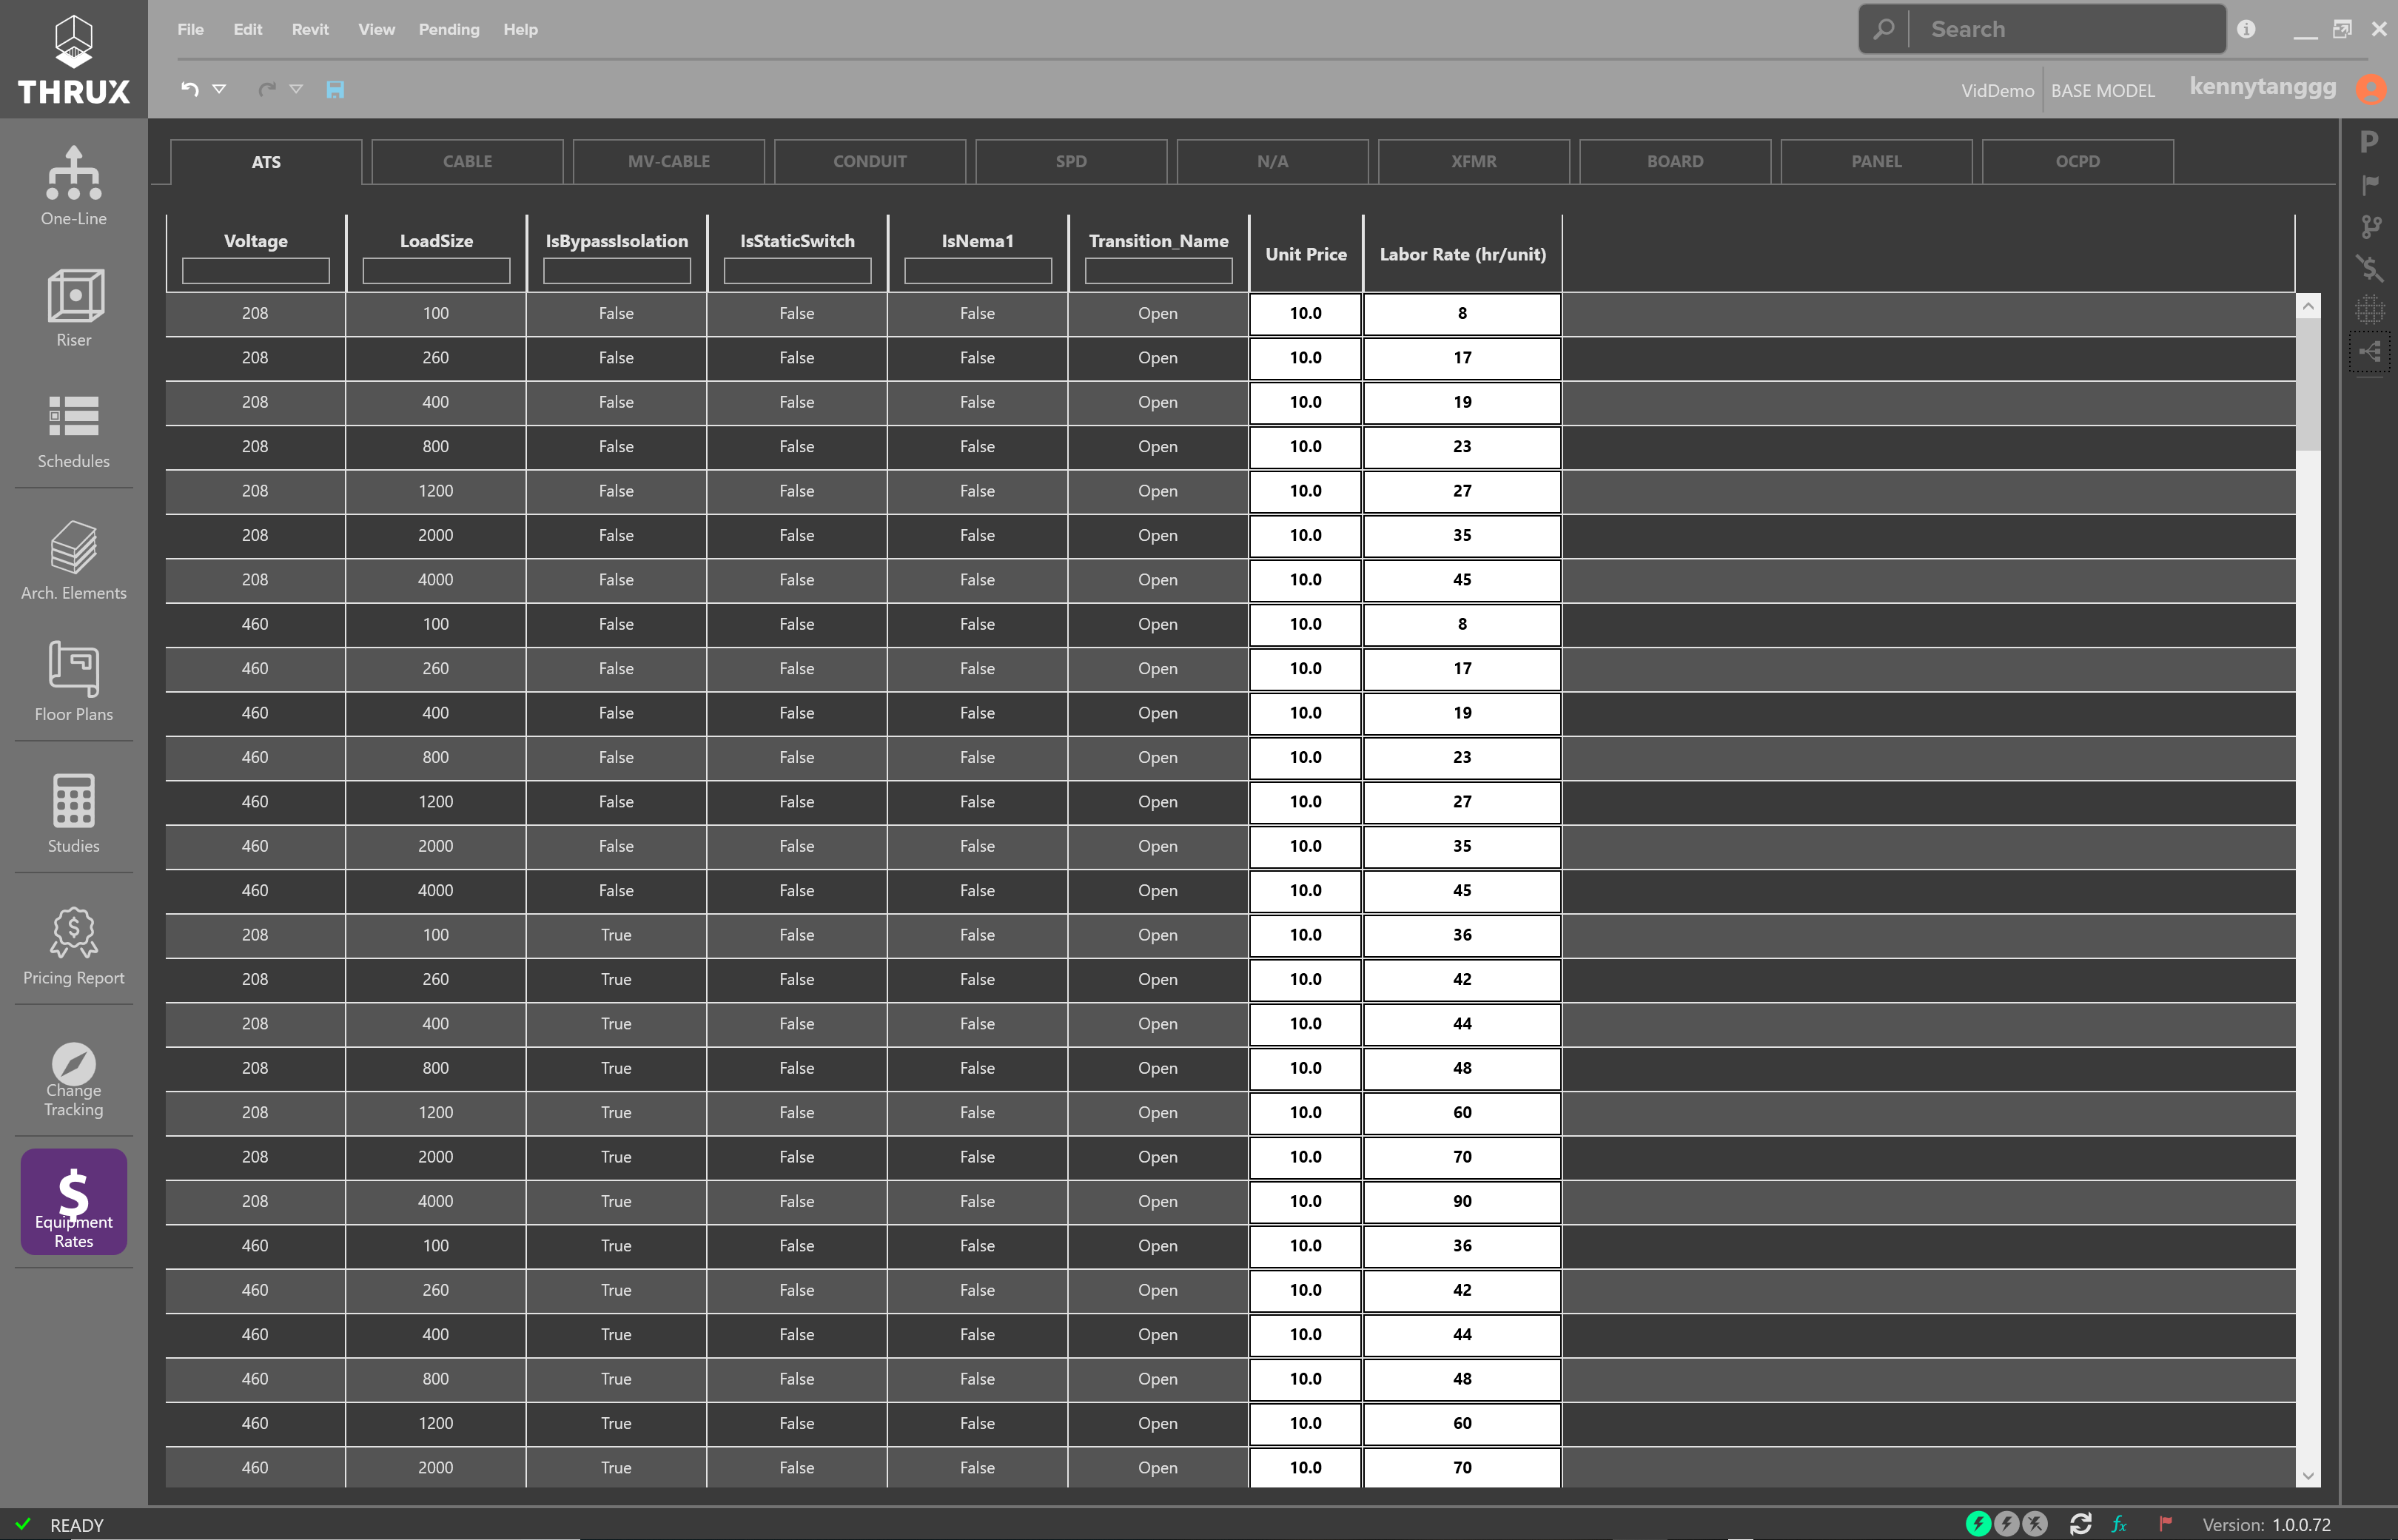
Task: Expand the redo history dropdown arrow
Action: point(296,89)
